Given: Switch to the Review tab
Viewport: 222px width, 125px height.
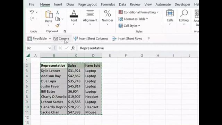Looking at the screenshot, I should coord(135,5).
